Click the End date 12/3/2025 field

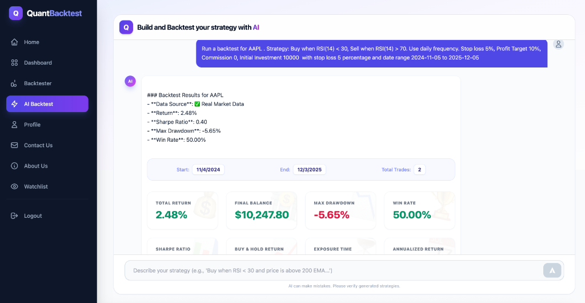(x=309, y=170)
